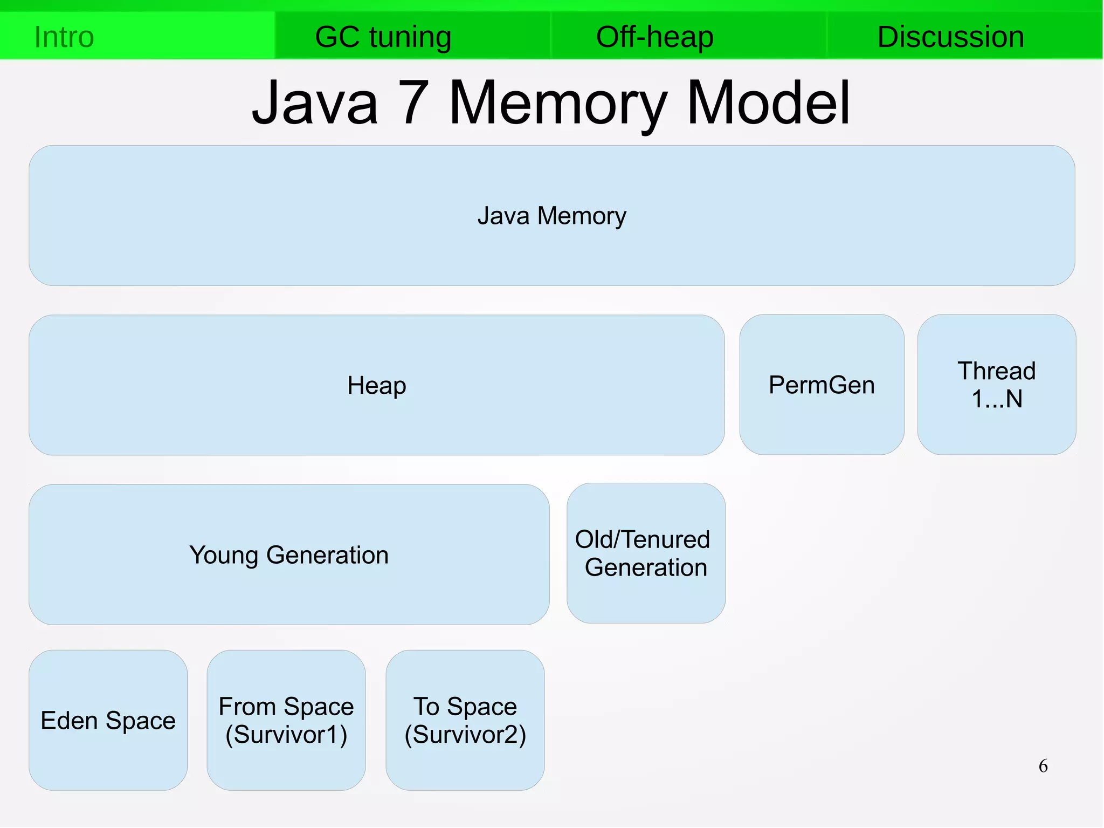Click the word Heap inside its box
The height and width of the screenshot is (828, 1104).
tap(376, 385)
